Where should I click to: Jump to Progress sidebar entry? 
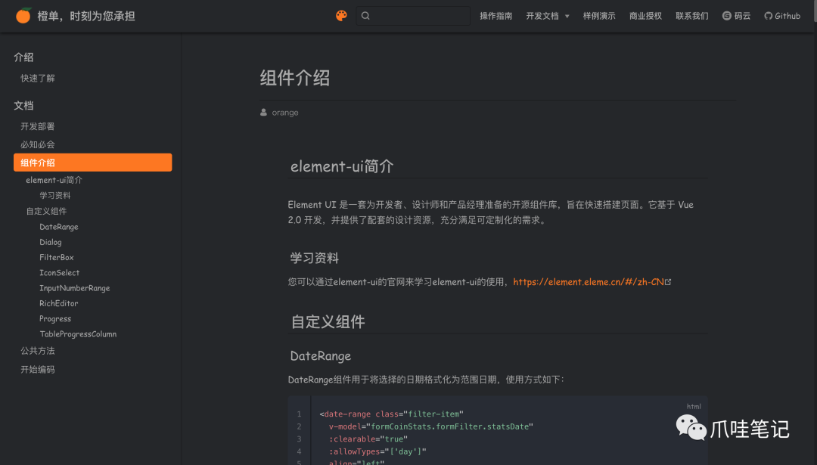[55, 318]
